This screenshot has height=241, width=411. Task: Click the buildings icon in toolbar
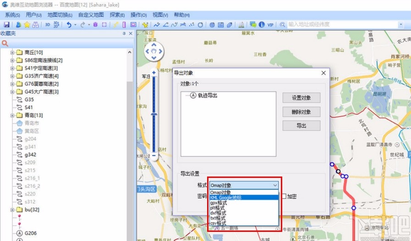[x=241, y=25]
